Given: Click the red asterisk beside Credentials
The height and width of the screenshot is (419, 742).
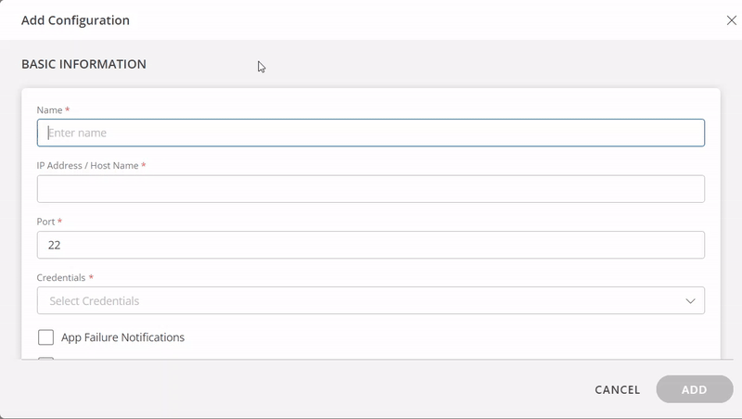Looking at the screenshot, I should click(91, 276).
